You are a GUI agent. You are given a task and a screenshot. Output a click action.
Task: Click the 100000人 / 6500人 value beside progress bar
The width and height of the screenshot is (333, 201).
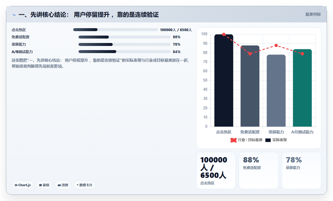click(176, 30)
